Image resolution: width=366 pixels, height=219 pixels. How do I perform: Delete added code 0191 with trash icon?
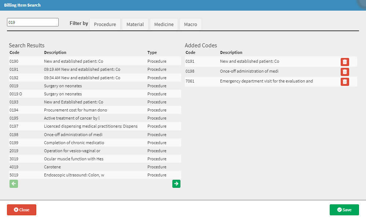[345, 62]
